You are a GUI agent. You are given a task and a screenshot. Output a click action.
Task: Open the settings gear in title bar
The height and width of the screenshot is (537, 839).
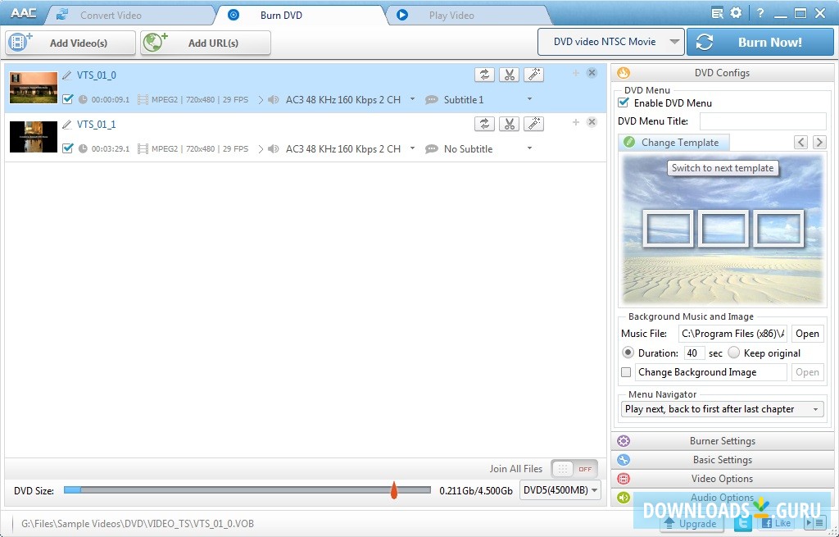click(737, 13)
